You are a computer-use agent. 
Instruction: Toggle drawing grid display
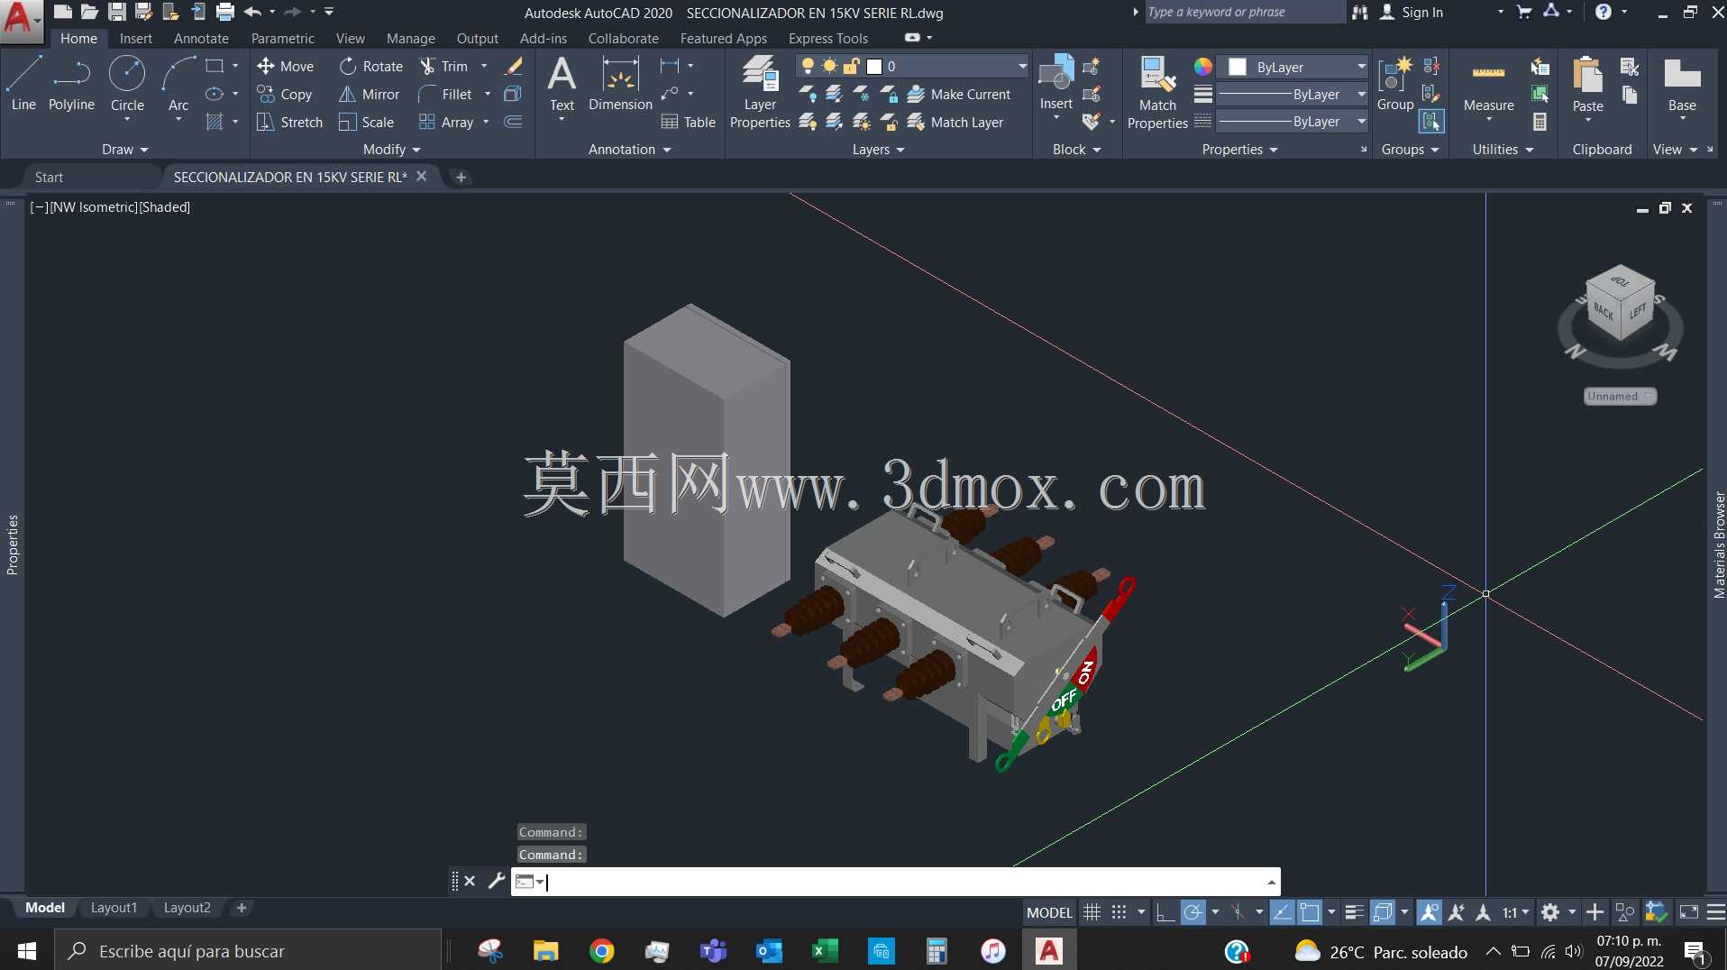1092,912
